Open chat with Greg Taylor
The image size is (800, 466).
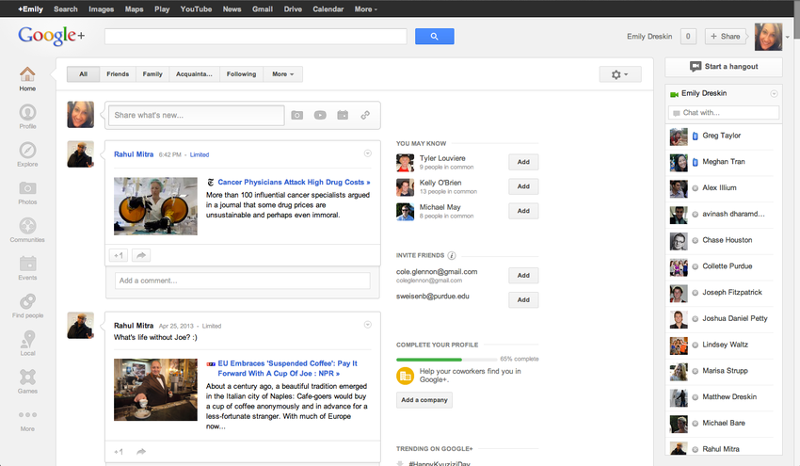[x=724, y=137]
